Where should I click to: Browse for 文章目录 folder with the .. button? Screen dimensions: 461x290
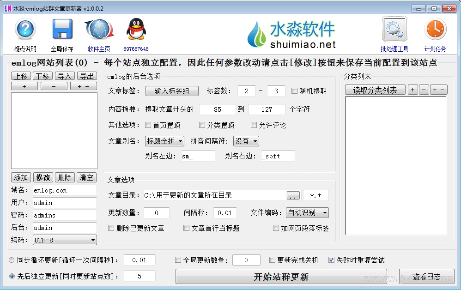(x=293, y=195)
